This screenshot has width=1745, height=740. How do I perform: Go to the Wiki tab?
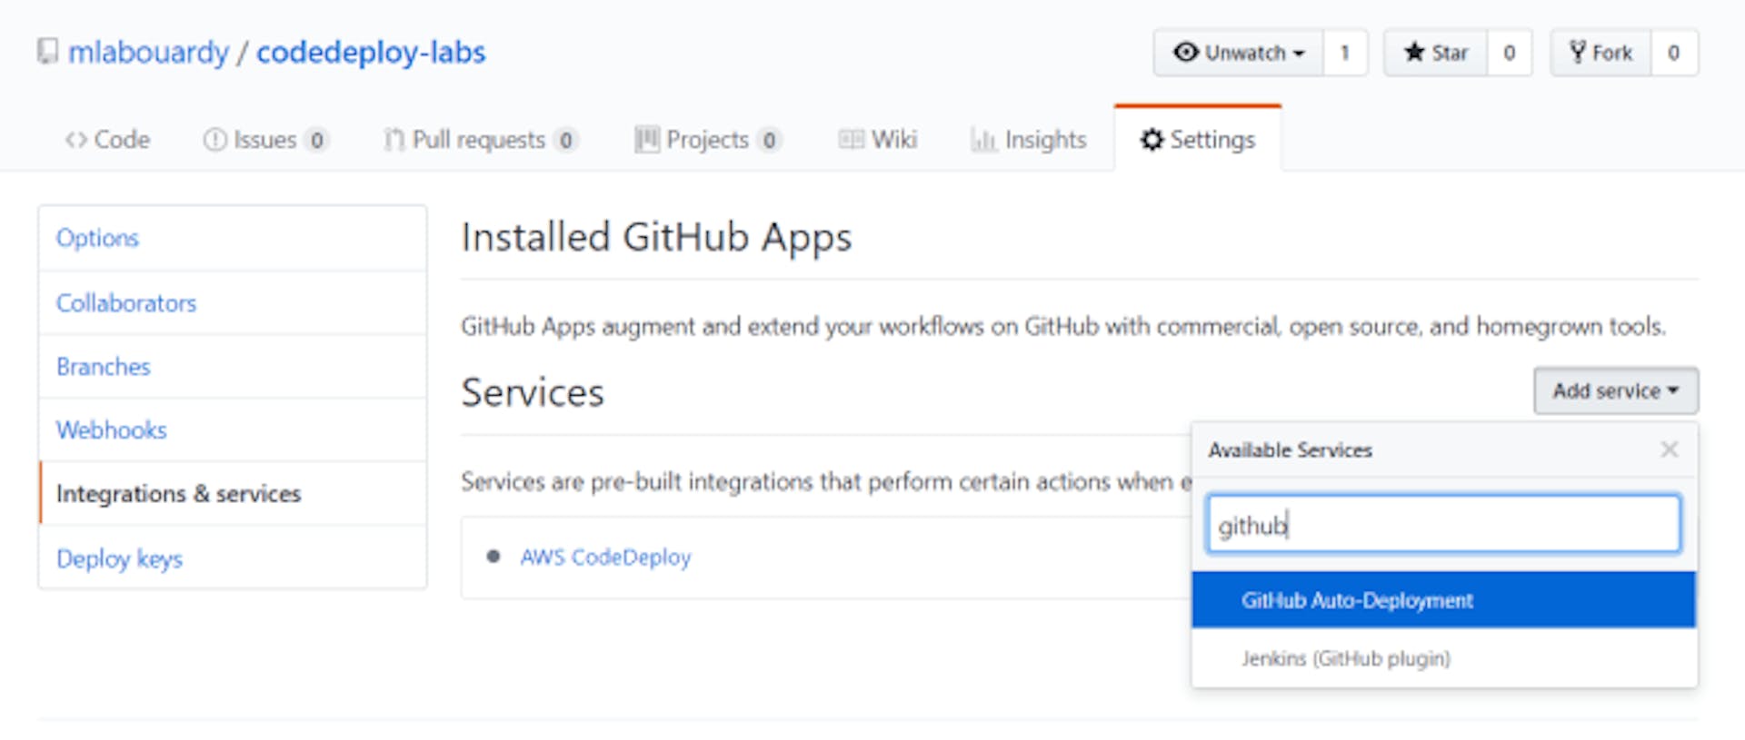(x=878, y=139)
